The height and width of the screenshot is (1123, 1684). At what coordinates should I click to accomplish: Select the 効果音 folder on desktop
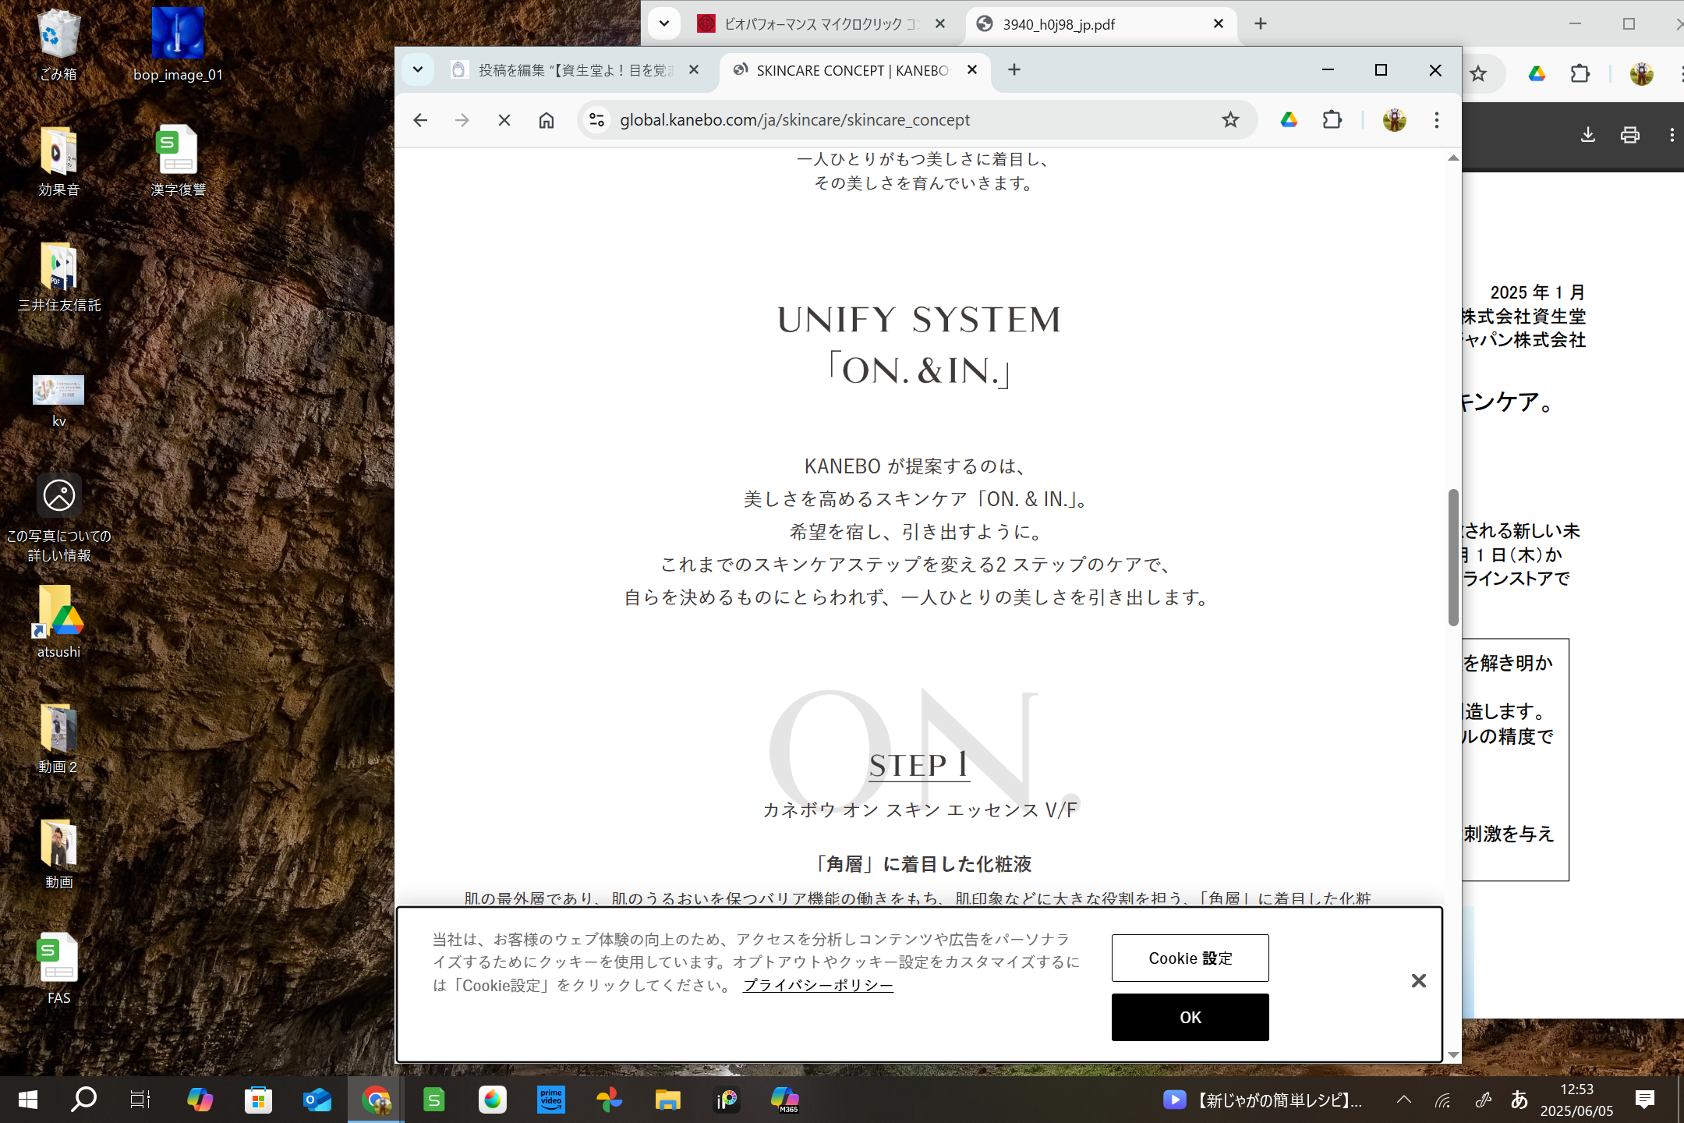[x=59, y=161]
